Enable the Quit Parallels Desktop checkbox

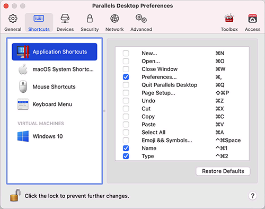(x=126, y=85)
